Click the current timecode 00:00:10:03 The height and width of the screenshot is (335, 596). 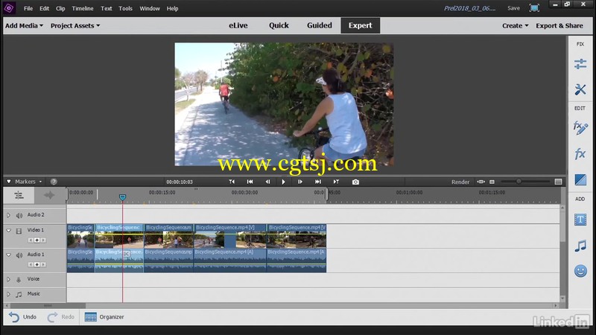tap(180, 182)
